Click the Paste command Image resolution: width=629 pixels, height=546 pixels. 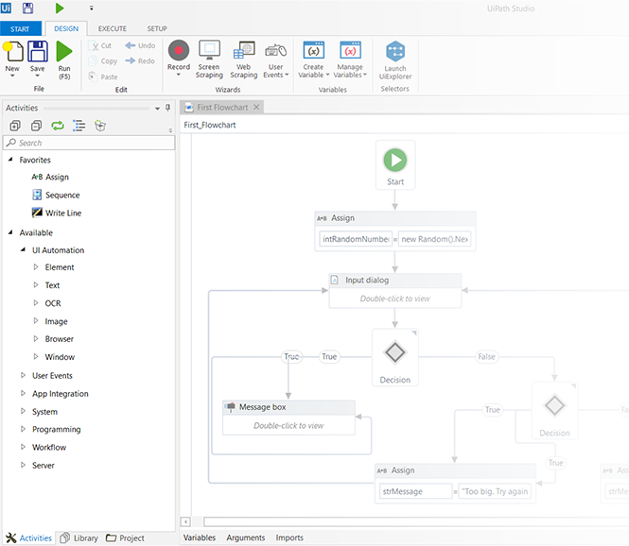pos(103,77)
